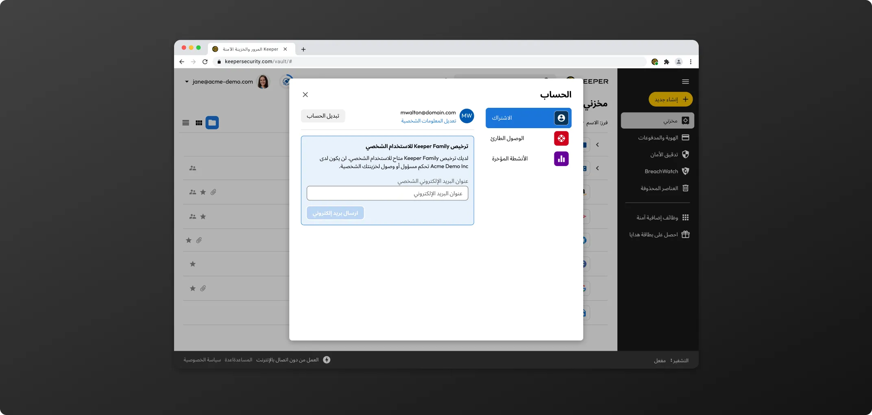Open فرز: الاسم sort by name dropdown
The height and width of the screenshot is (415, 872).
pos(596,122)
